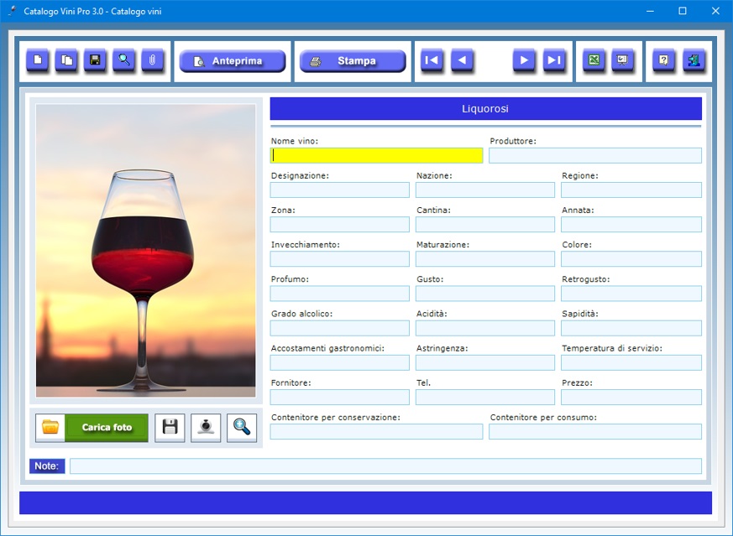Open the Anteprima print preview
The image size is (733, 536).
(233, 61)
